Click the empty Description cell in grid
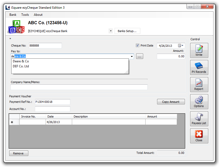The width and height of the screenshot is (219, 167). (109, 122)
